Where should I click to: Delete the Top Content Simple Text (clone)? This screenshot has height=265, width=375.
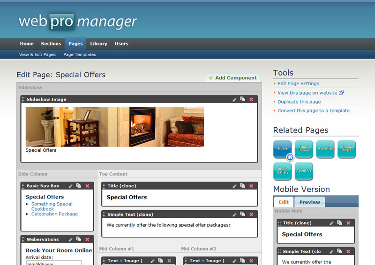point(251,214)
